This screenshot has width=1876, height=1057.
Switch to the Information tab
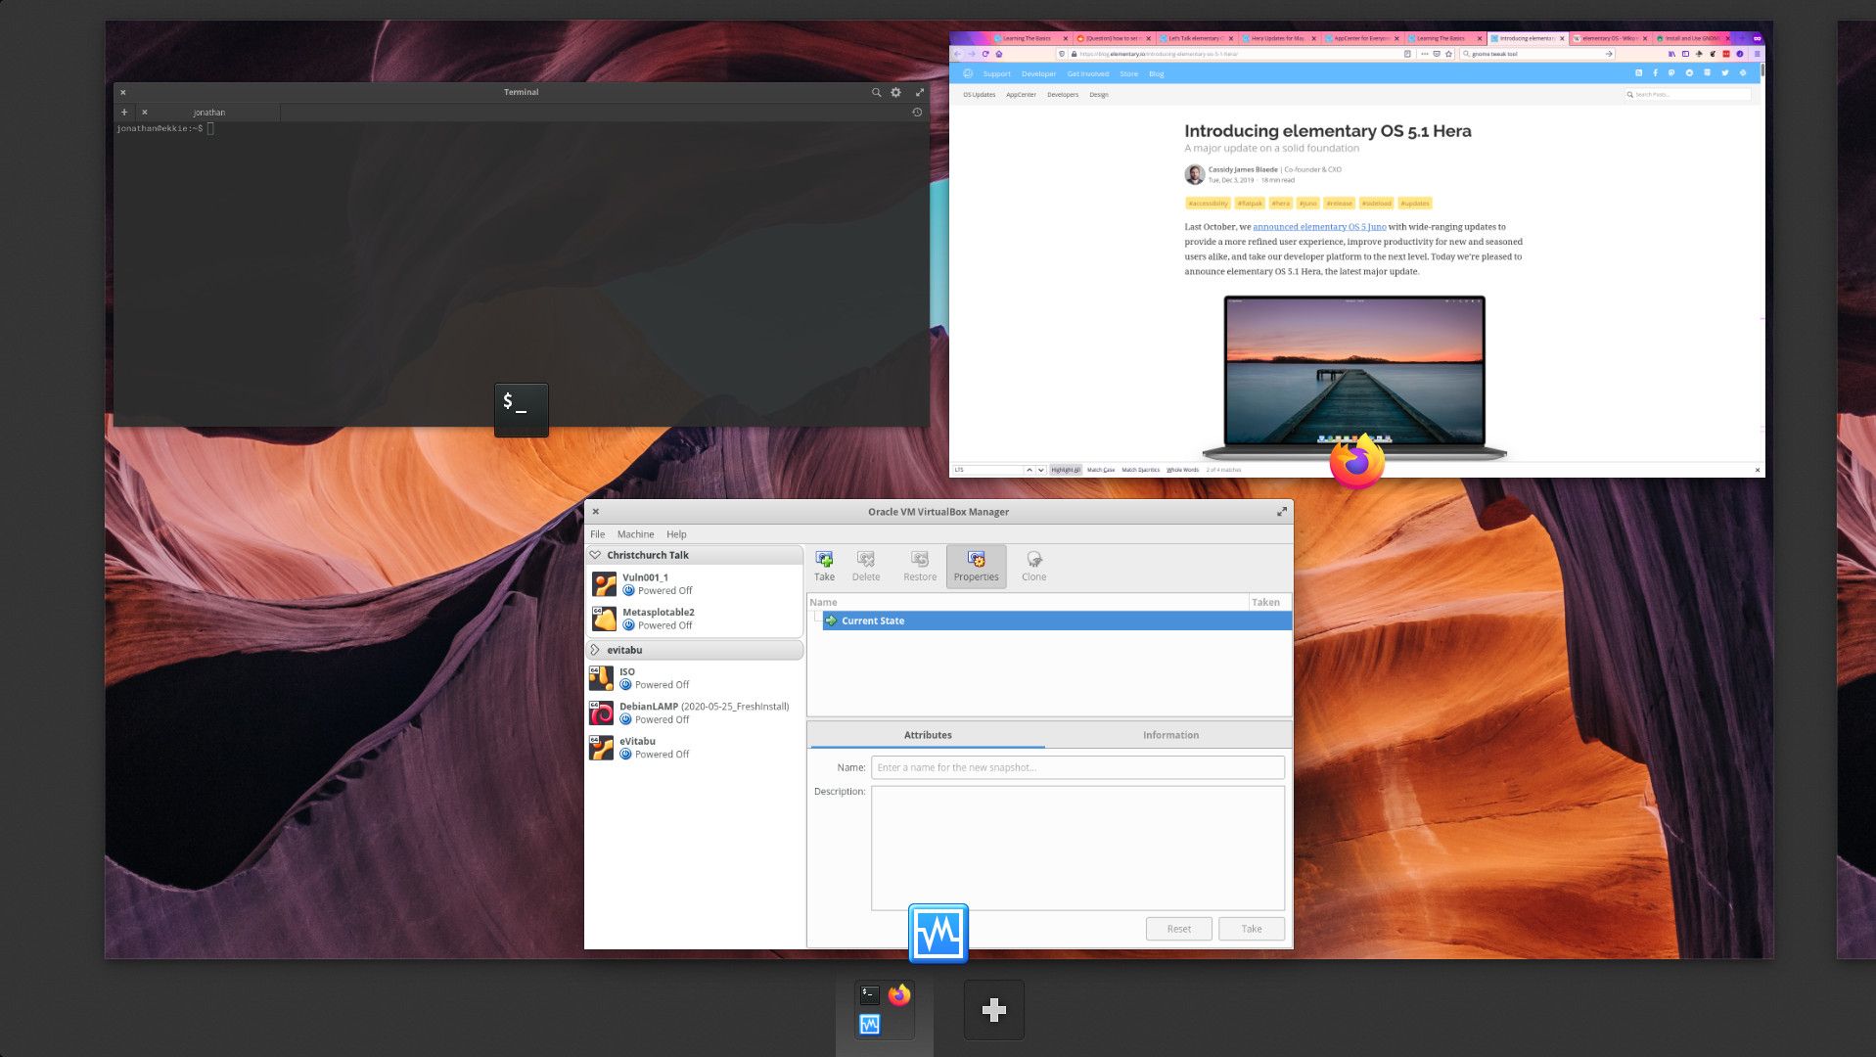pos(1170,735)
